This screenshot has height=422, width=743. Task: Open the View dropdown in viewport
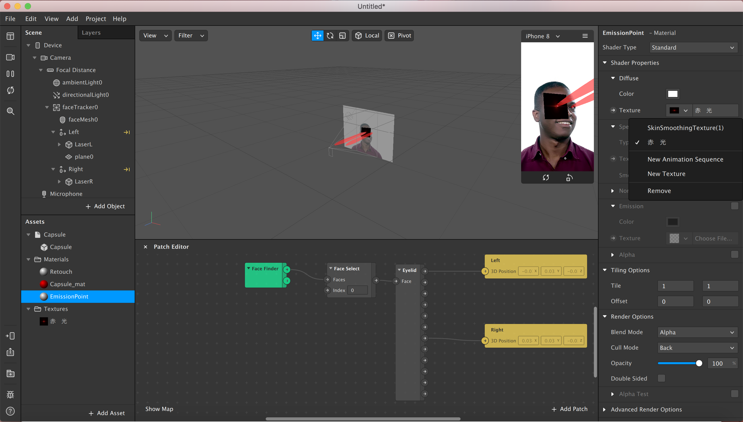[155, 36]
